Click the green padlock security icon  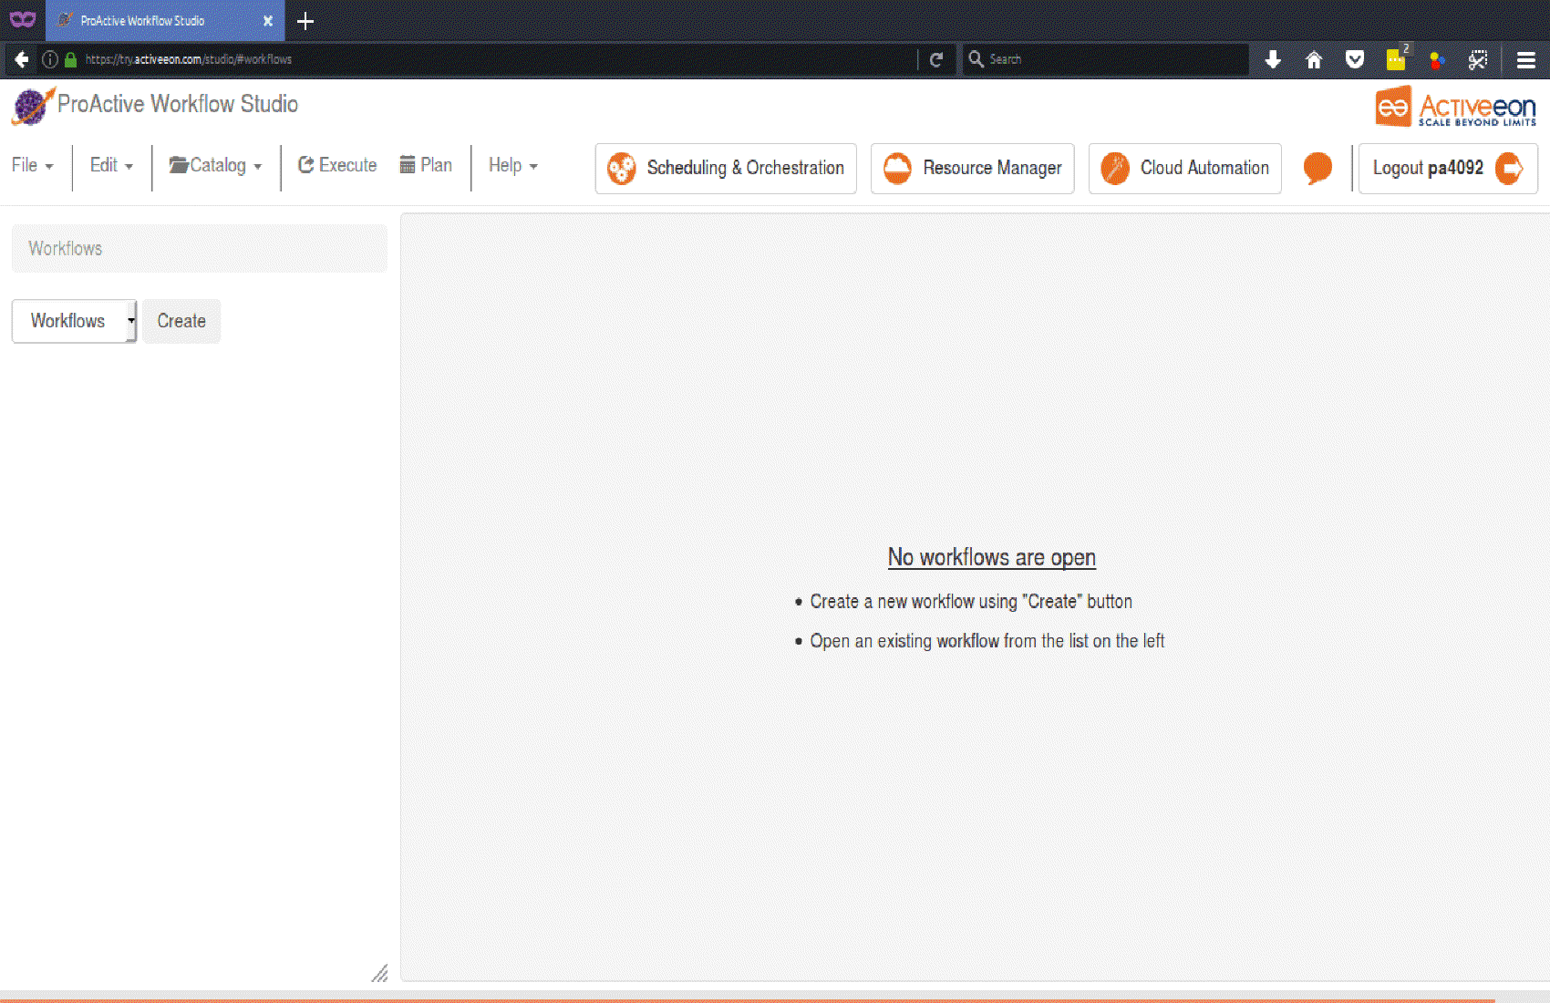click(70, 59)
